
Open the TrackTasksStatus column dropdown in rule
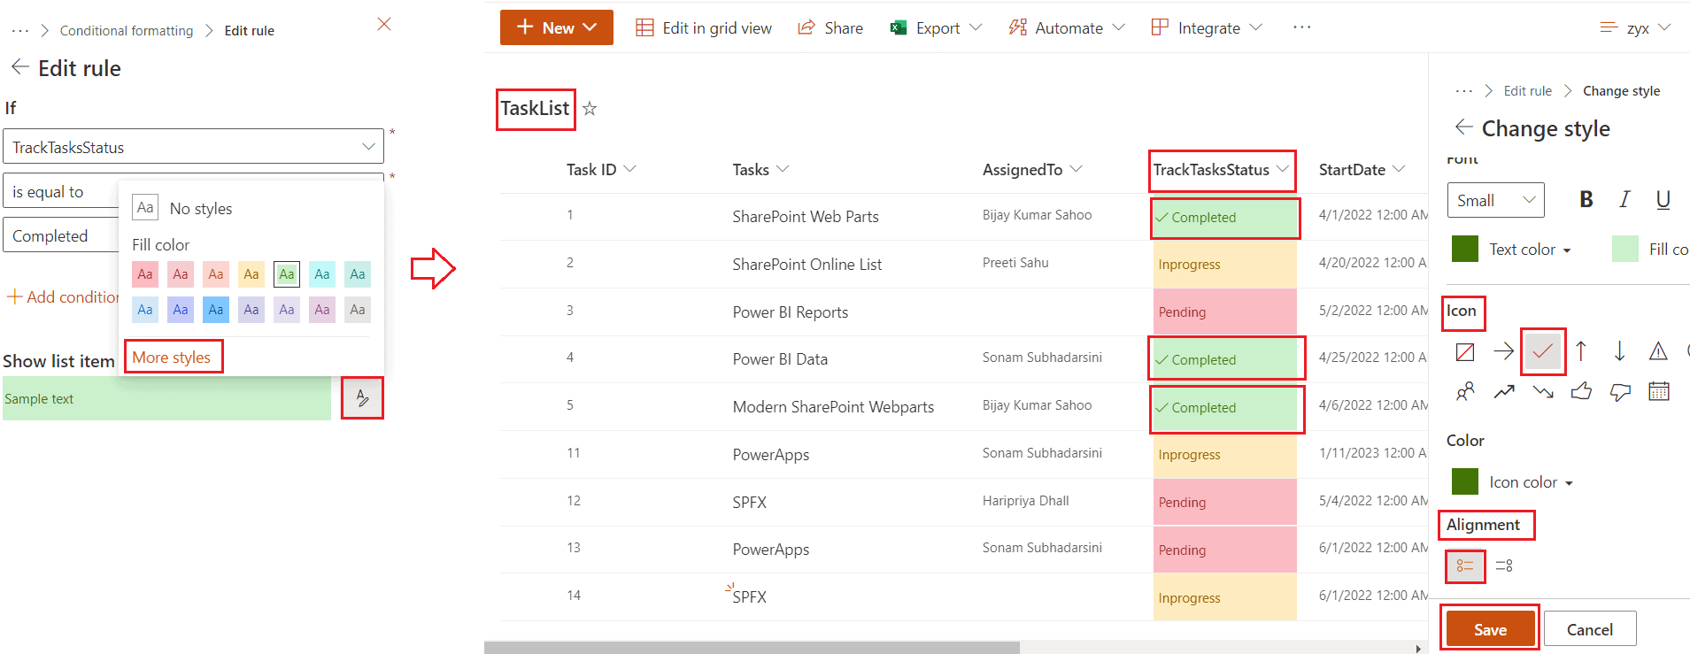pyautogui.click(x=193, y=147)
